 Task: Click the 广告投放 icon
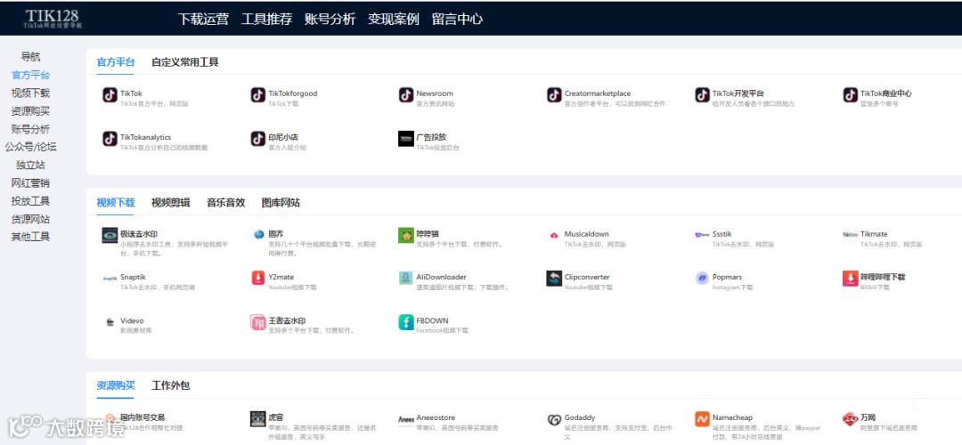tap(405, 139)
